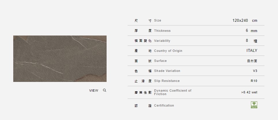Screen dimensions: 278x120
Task: Click the Variability label
Action: (x=162, y=41)
